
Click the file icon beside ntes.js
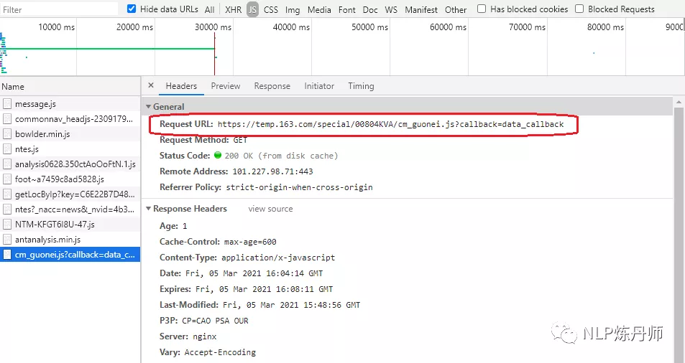pos(7,149)
